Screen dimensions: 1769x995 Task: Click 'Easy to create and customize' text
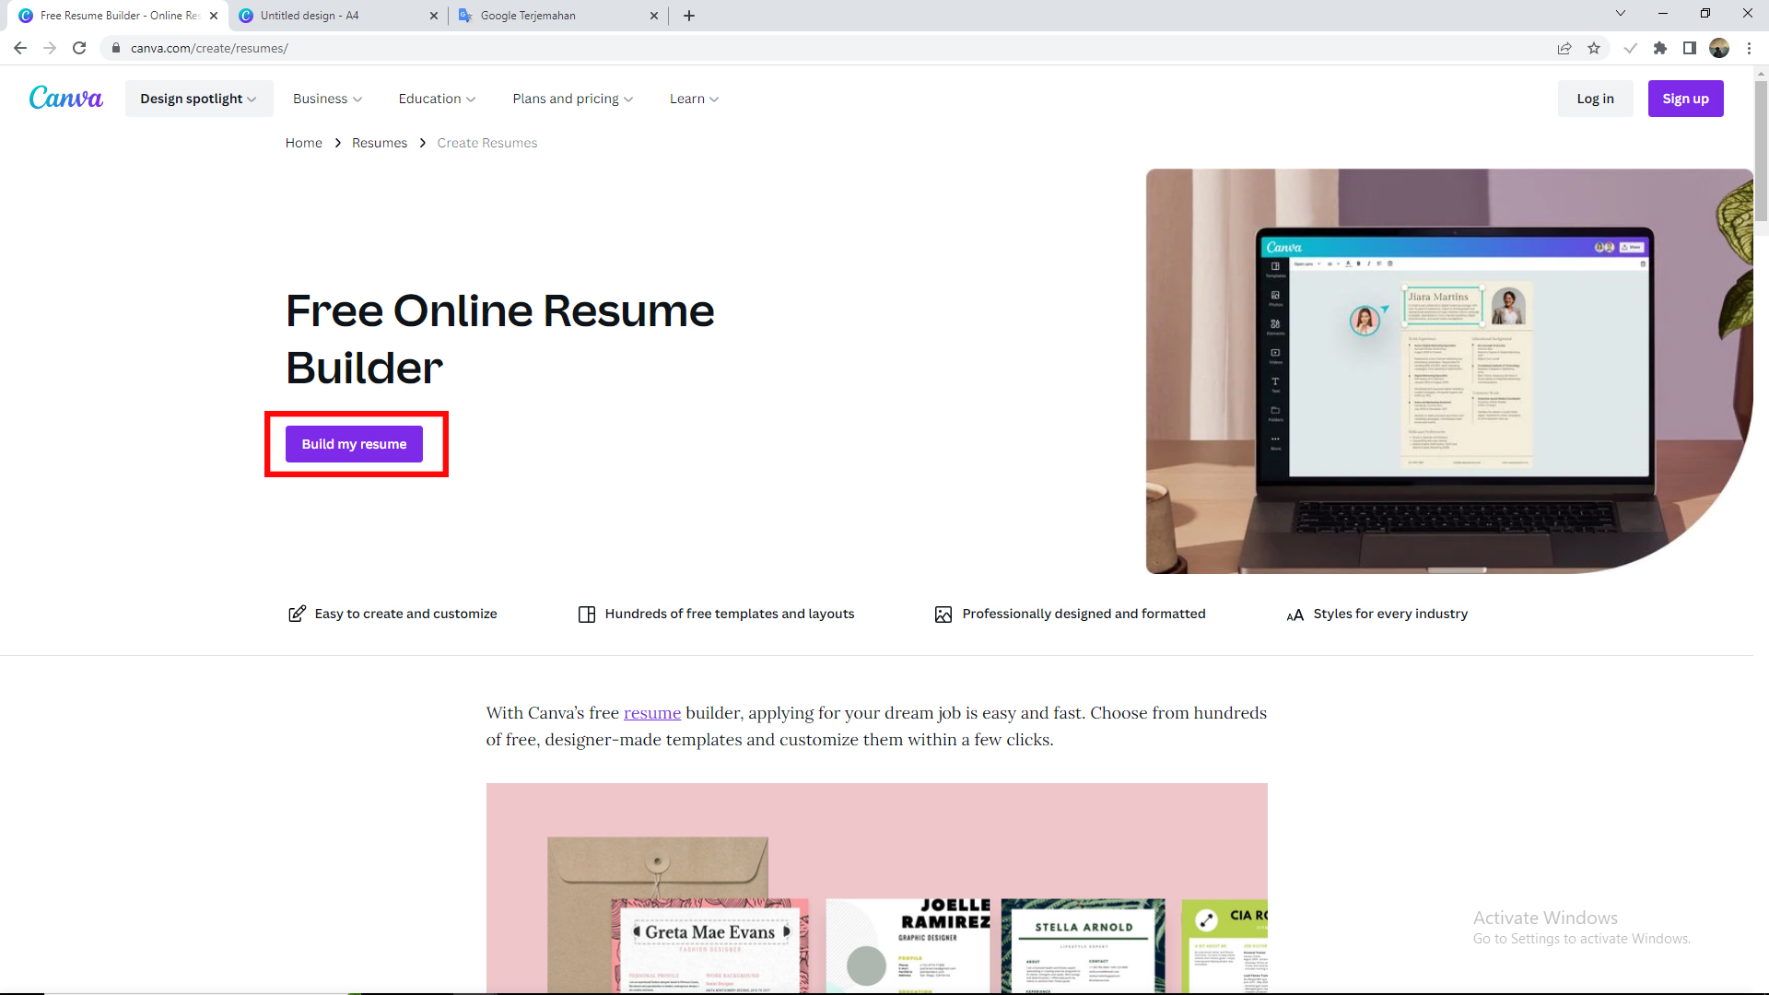(405, 614)
